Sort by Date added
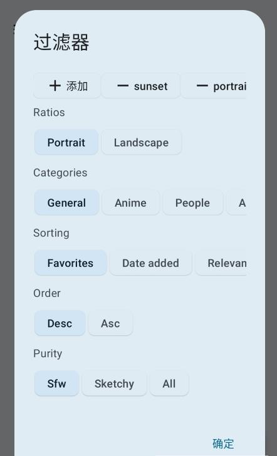Screen dimensions: 277x456 coord(150,263)
